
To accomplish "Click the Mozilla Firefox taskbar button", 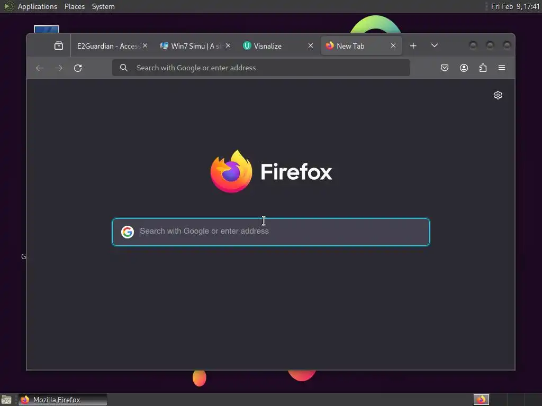I will pos(62,400).
